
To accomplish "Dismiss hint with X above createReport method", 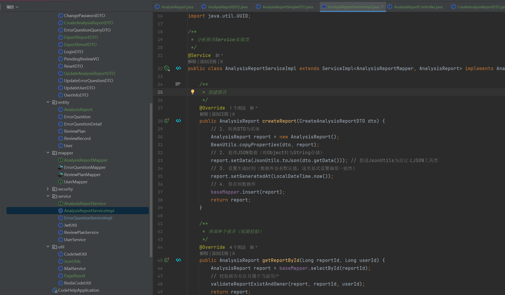I will [x=233, y=114].
